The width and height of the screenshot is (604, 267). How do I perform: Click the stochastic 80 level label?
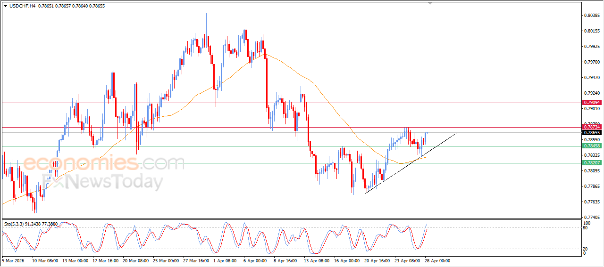pos(587,228)
